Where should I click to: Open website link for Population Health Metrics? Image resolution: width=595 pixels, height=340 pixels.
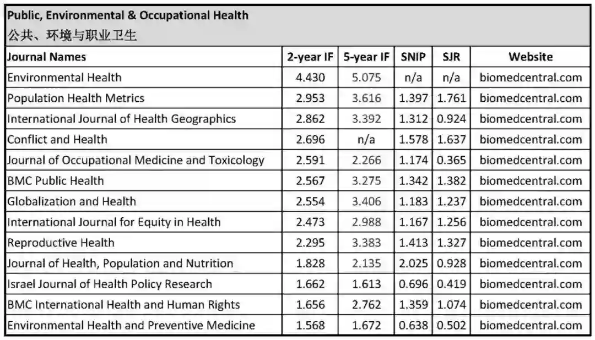click(x=530, y=98)
